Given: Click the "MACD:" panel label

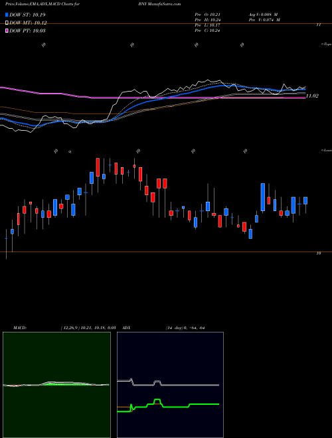Looking at the screenshot, I should [x=20, y=328].
